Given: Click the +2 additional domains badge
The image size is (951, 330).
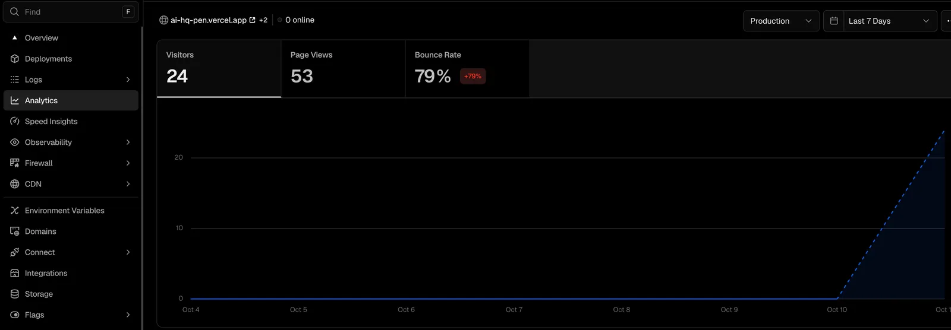Looking at the screenshot, I should (263, 20).
